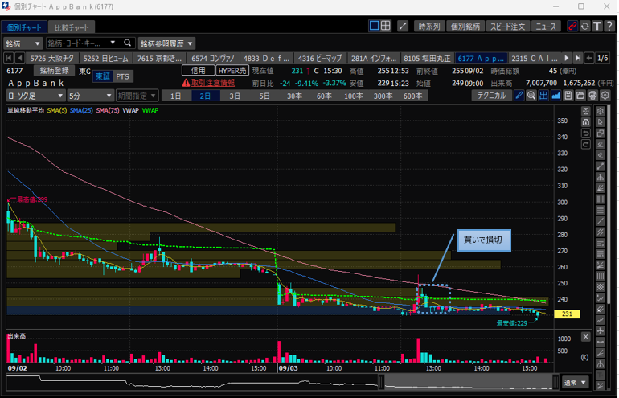Select the 東証 market toggle
Viewport: 619px width, 398px height.
click(x=101, y=76)
